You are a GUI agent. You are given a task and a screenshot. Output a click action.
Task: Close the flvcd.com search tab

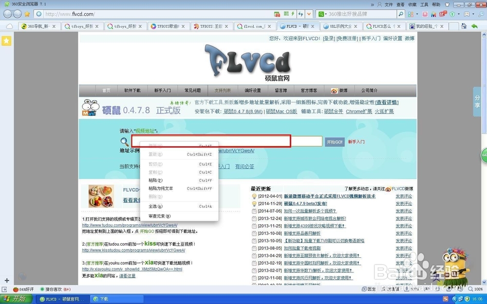coord(269,26)
